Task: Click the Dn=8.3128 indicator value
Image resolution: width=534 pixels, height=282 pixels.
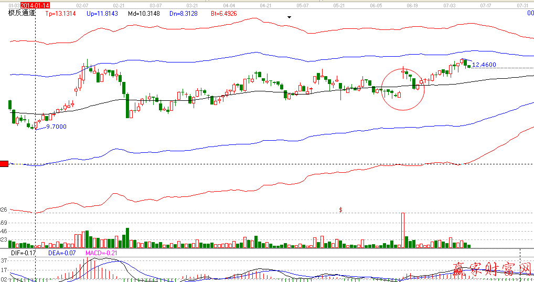Action: pyautogui.click(x=183, y=12)
